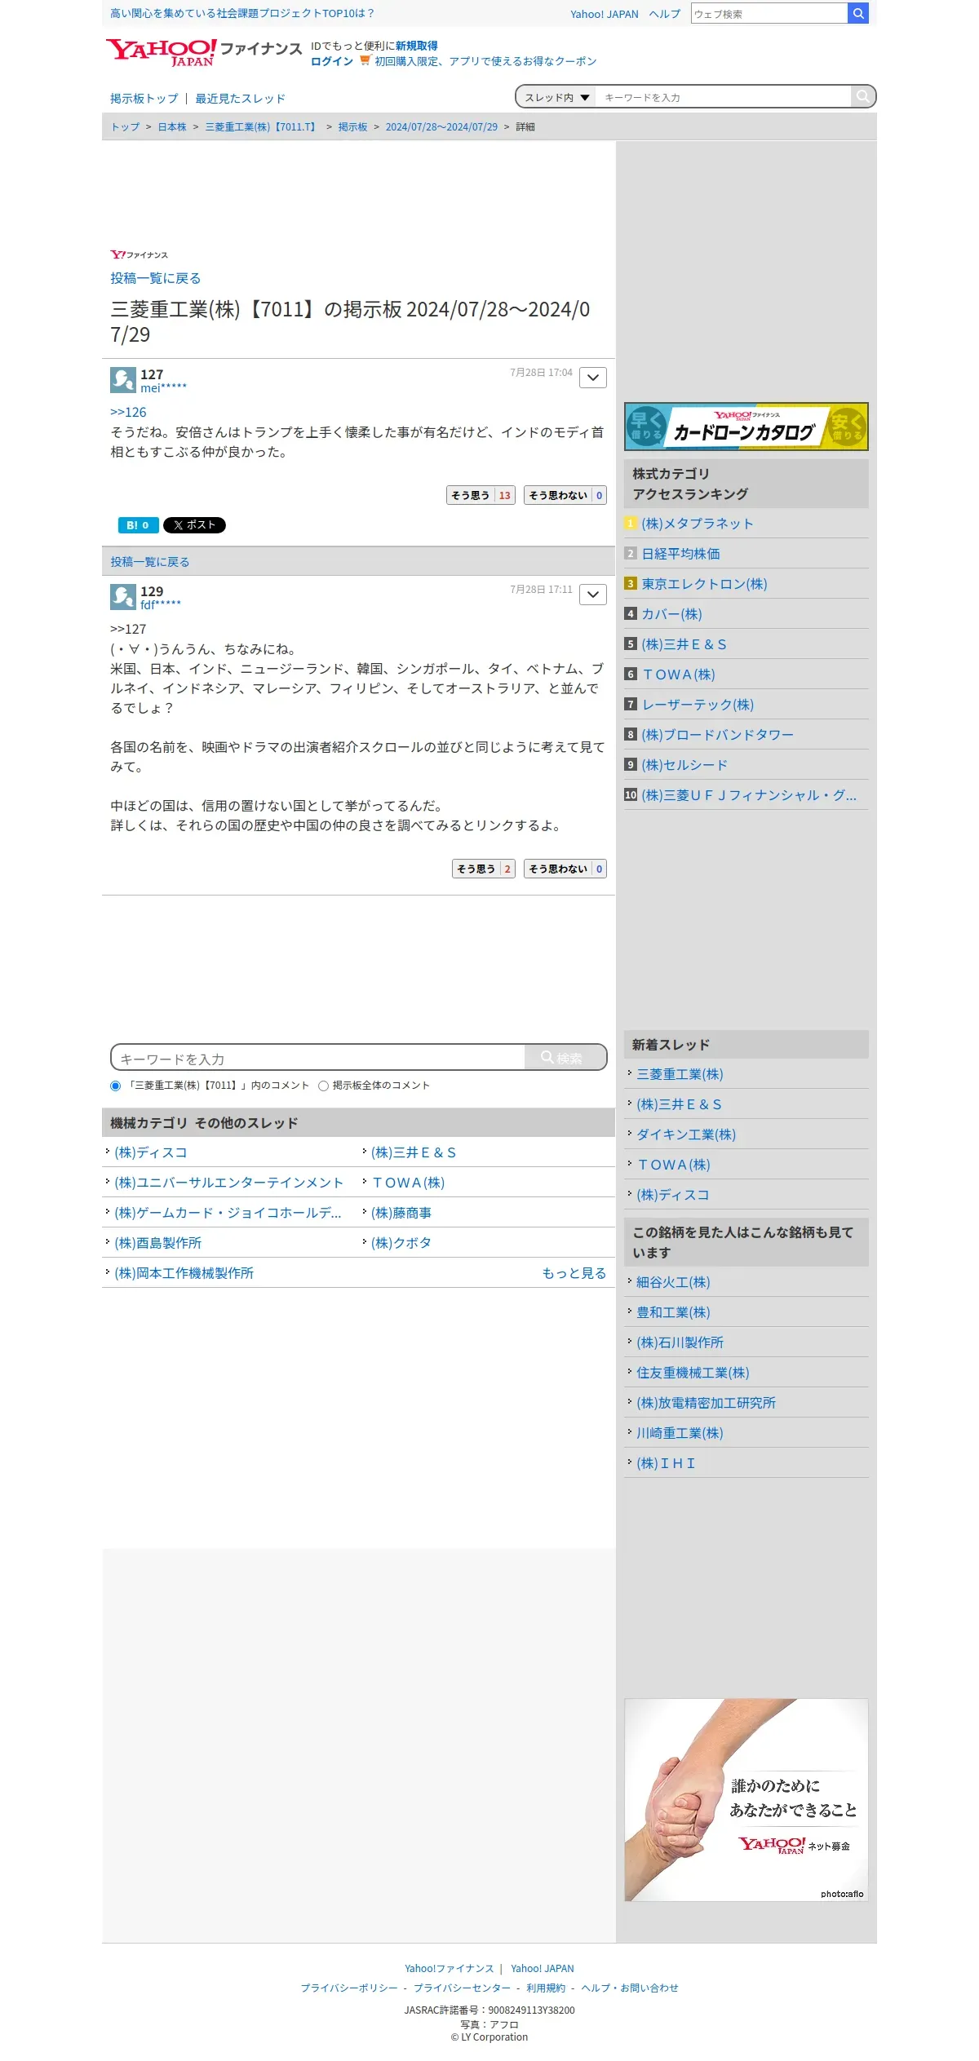
Task: Click the avatar icon of user mei*****
Action: 123,380
